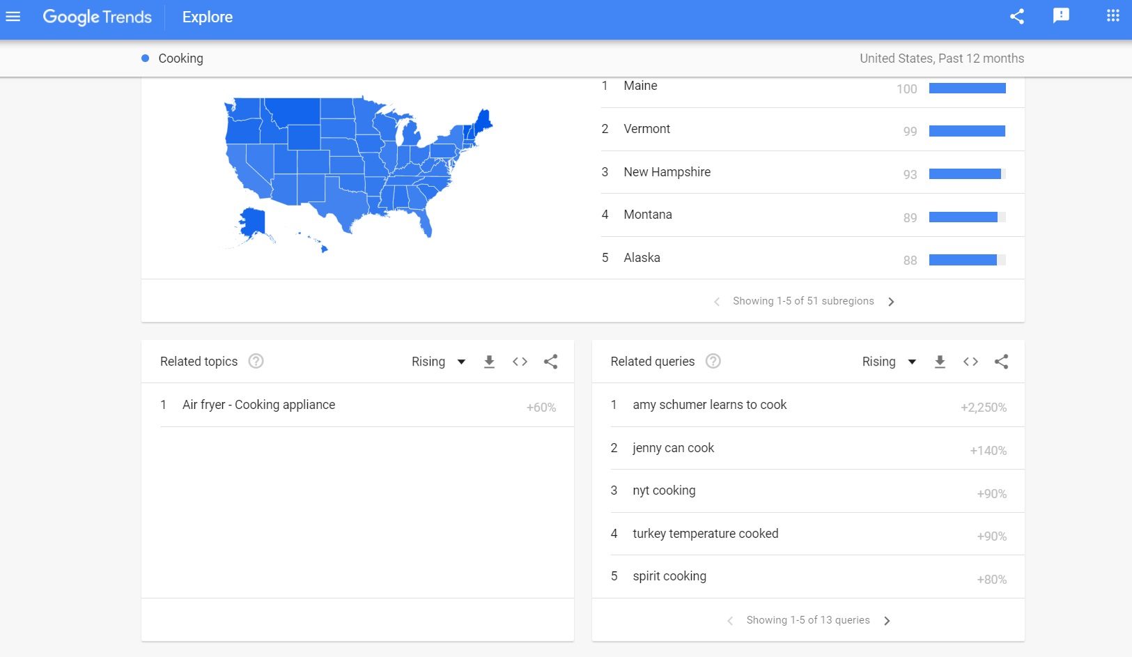Screen dimensions: 1132x657
Task: Click the share icon in header
Action: tap(1017, 17)
